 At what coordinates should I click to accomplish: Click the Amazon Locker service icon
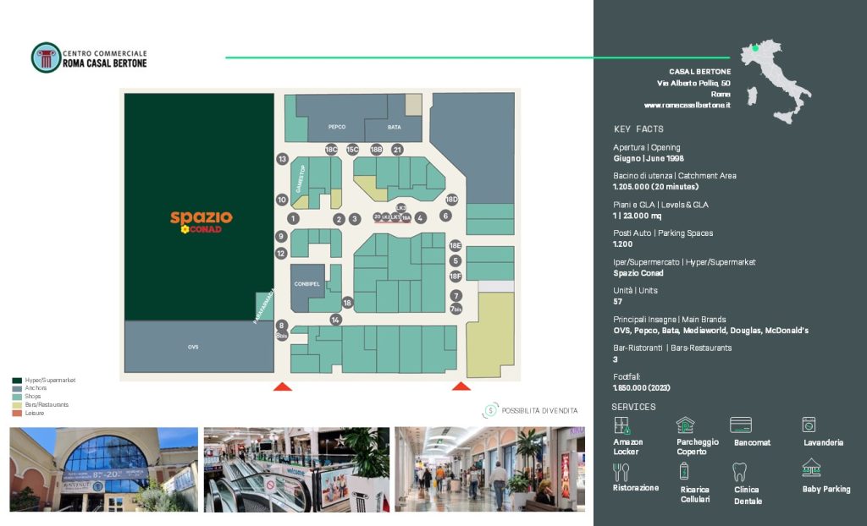[622, 425]
